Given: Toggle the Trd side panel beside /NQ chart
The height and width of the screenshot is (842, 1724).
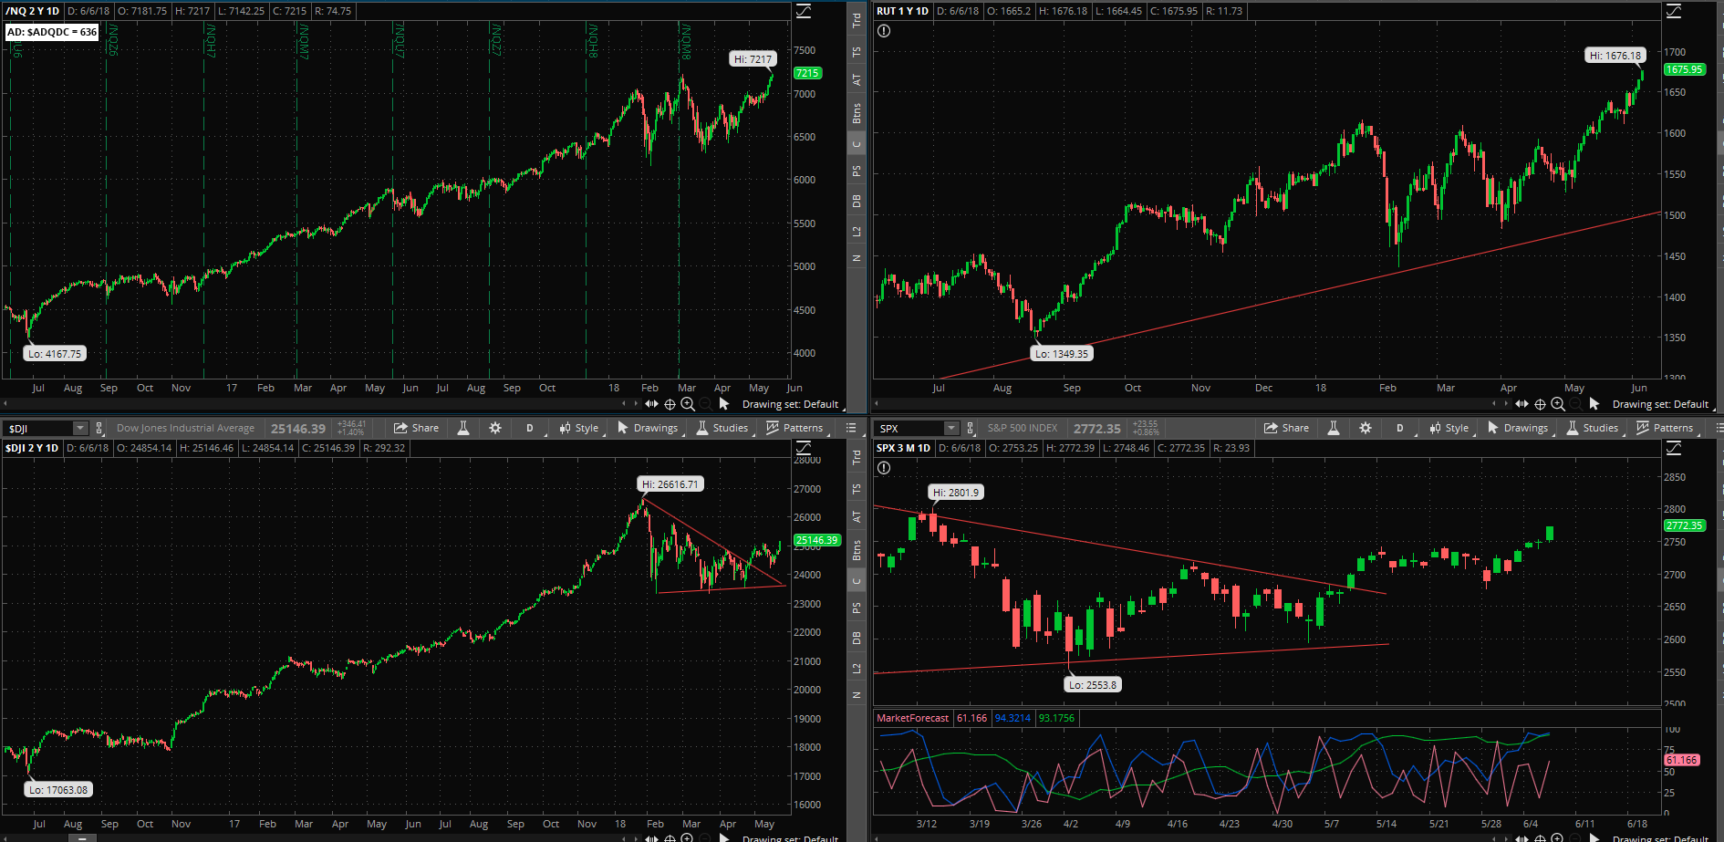Looking at the screenshot, I should 857,20.
